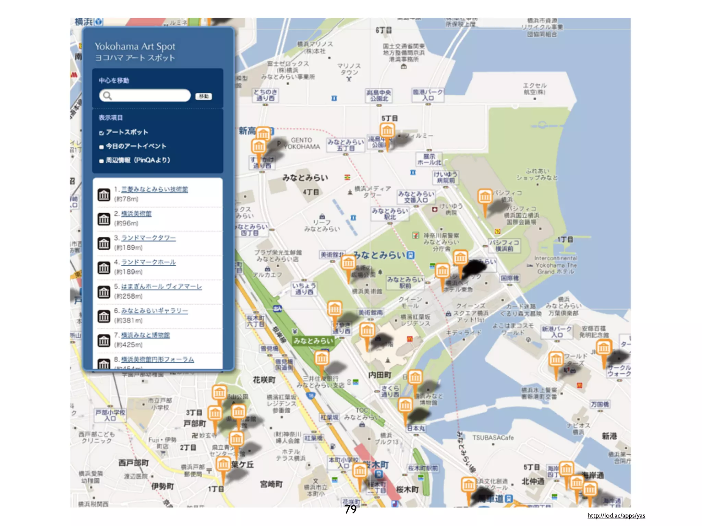Check 周辺情報 (PinQAより) checkbox
Image resolution: width=702 pixels, height=526 pixels.
click(101, 161)
